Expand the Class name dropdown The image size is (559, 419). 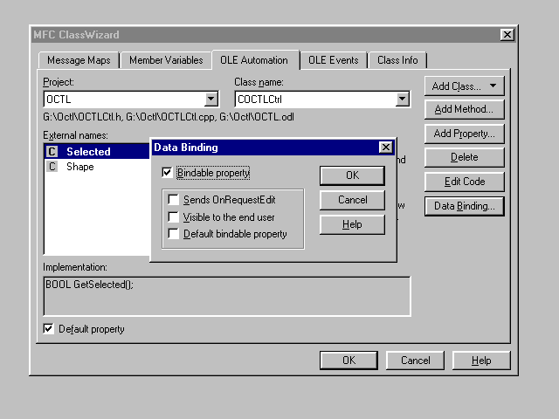pyautogui.click(x=402, y=100)
